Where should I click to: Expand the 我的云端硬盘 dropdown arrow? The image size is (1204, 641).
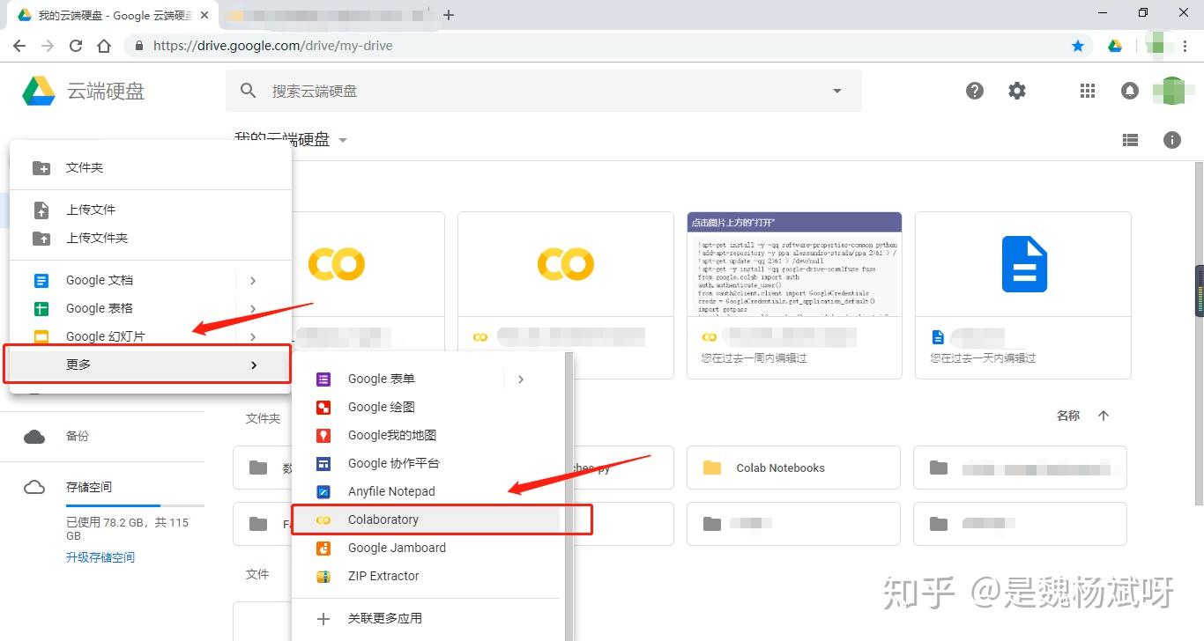point(343,139)
